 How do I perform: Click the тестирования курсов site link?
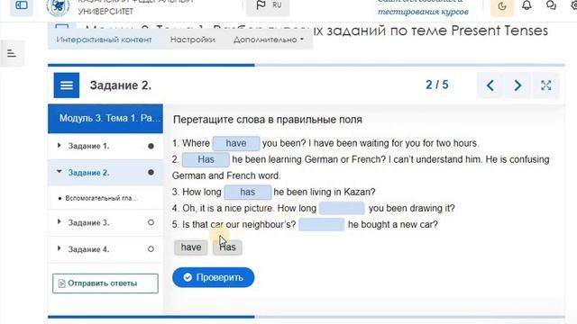click(423, 12)
